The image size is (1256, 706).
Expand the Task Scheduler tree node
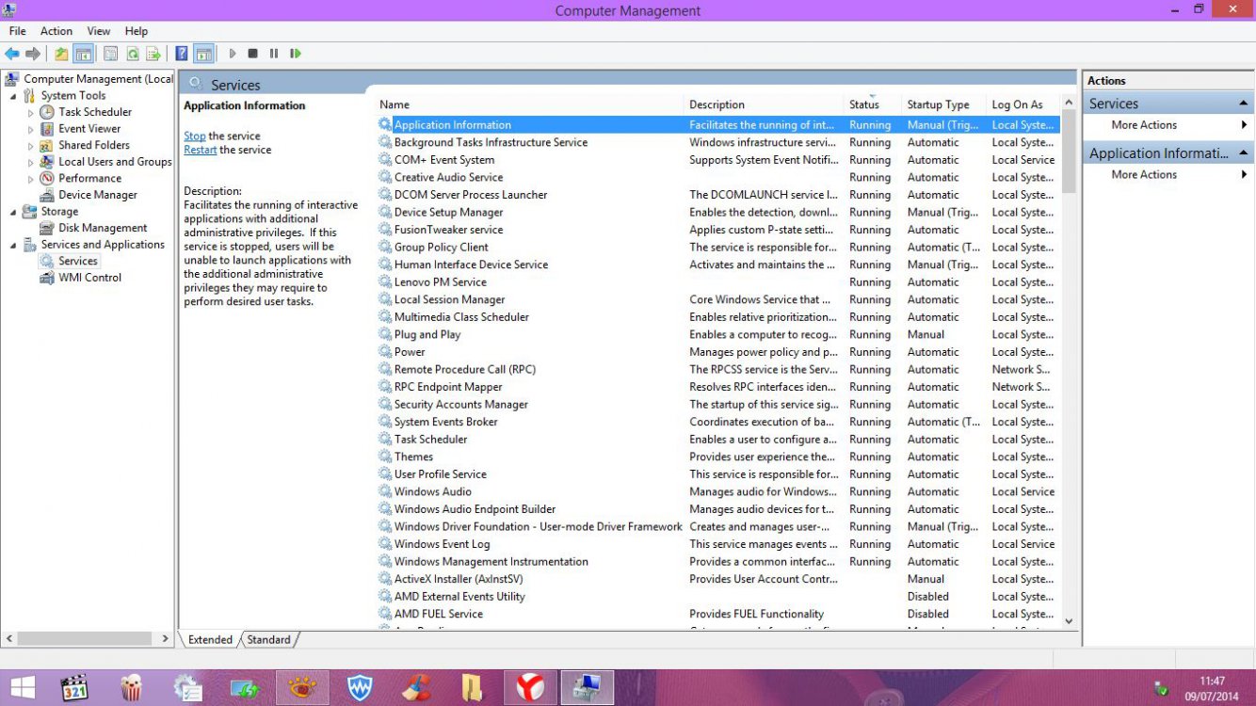pos(30,113)
